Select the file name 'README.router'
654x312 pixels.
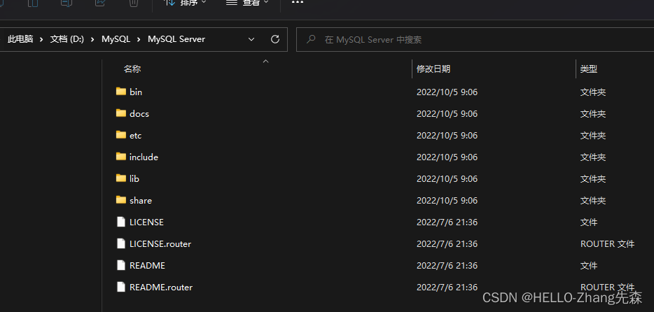(x=161, y=287)
